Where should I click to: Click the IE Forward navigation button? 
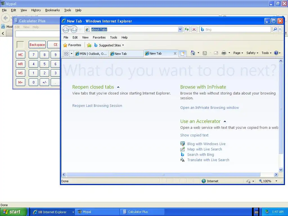tap(74, 29)
